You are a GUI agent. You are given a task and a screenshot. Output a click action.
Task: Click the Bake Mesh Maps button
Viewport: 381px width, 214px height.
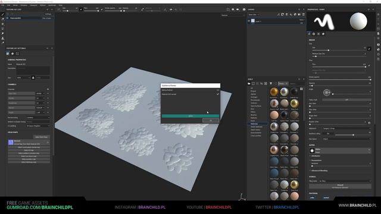(42, 137)
